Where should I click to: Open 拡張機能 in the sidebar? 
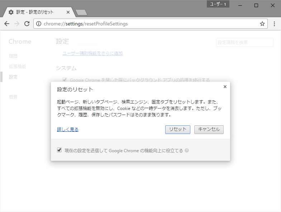point(18,67)
